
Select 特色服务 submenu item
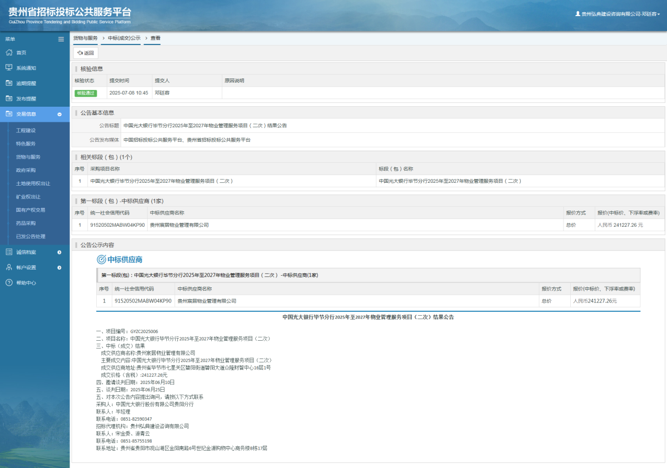[26, 143]
